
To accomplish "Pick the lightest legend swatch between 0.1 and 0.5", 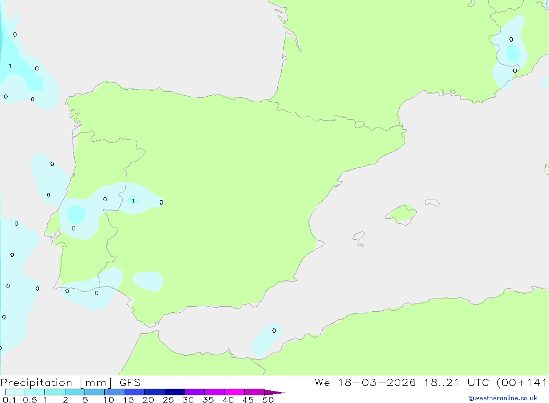I will (x=15, y=392).
